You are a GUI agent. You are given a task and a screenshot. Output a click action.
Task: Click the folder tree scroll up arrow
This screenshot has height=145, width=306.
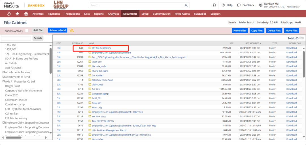50,45
